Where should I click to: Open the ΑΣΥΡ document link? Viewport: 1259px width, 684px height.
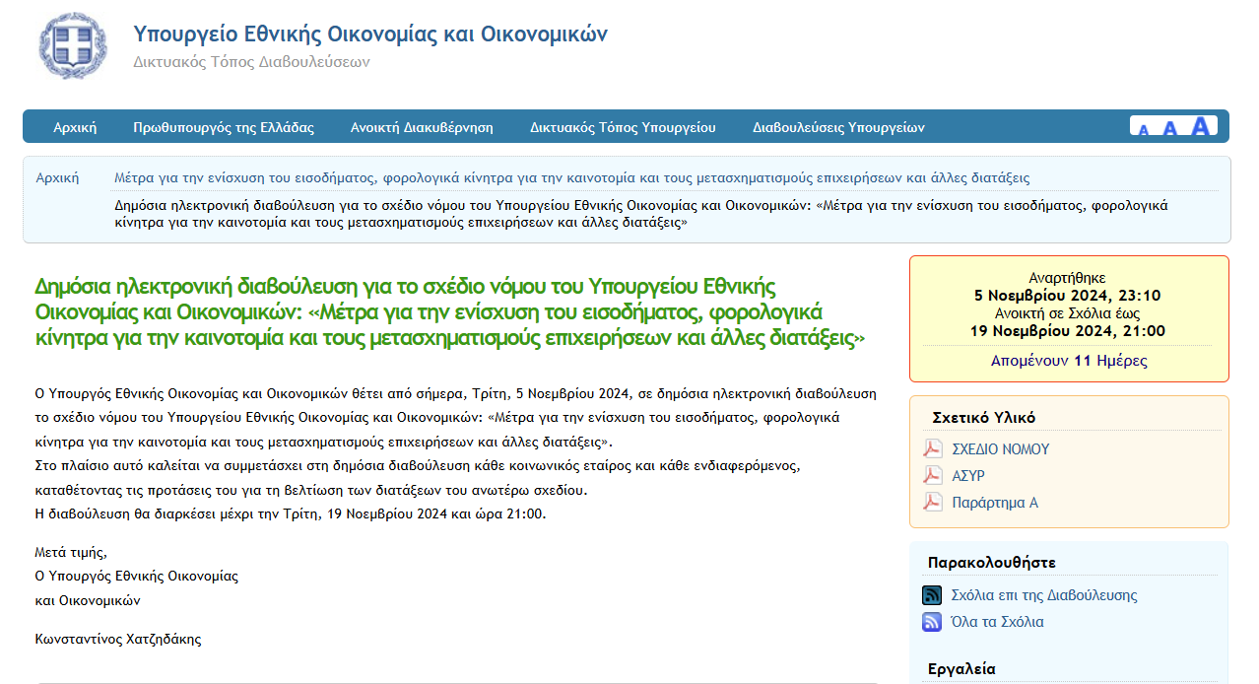pos(968,476)
